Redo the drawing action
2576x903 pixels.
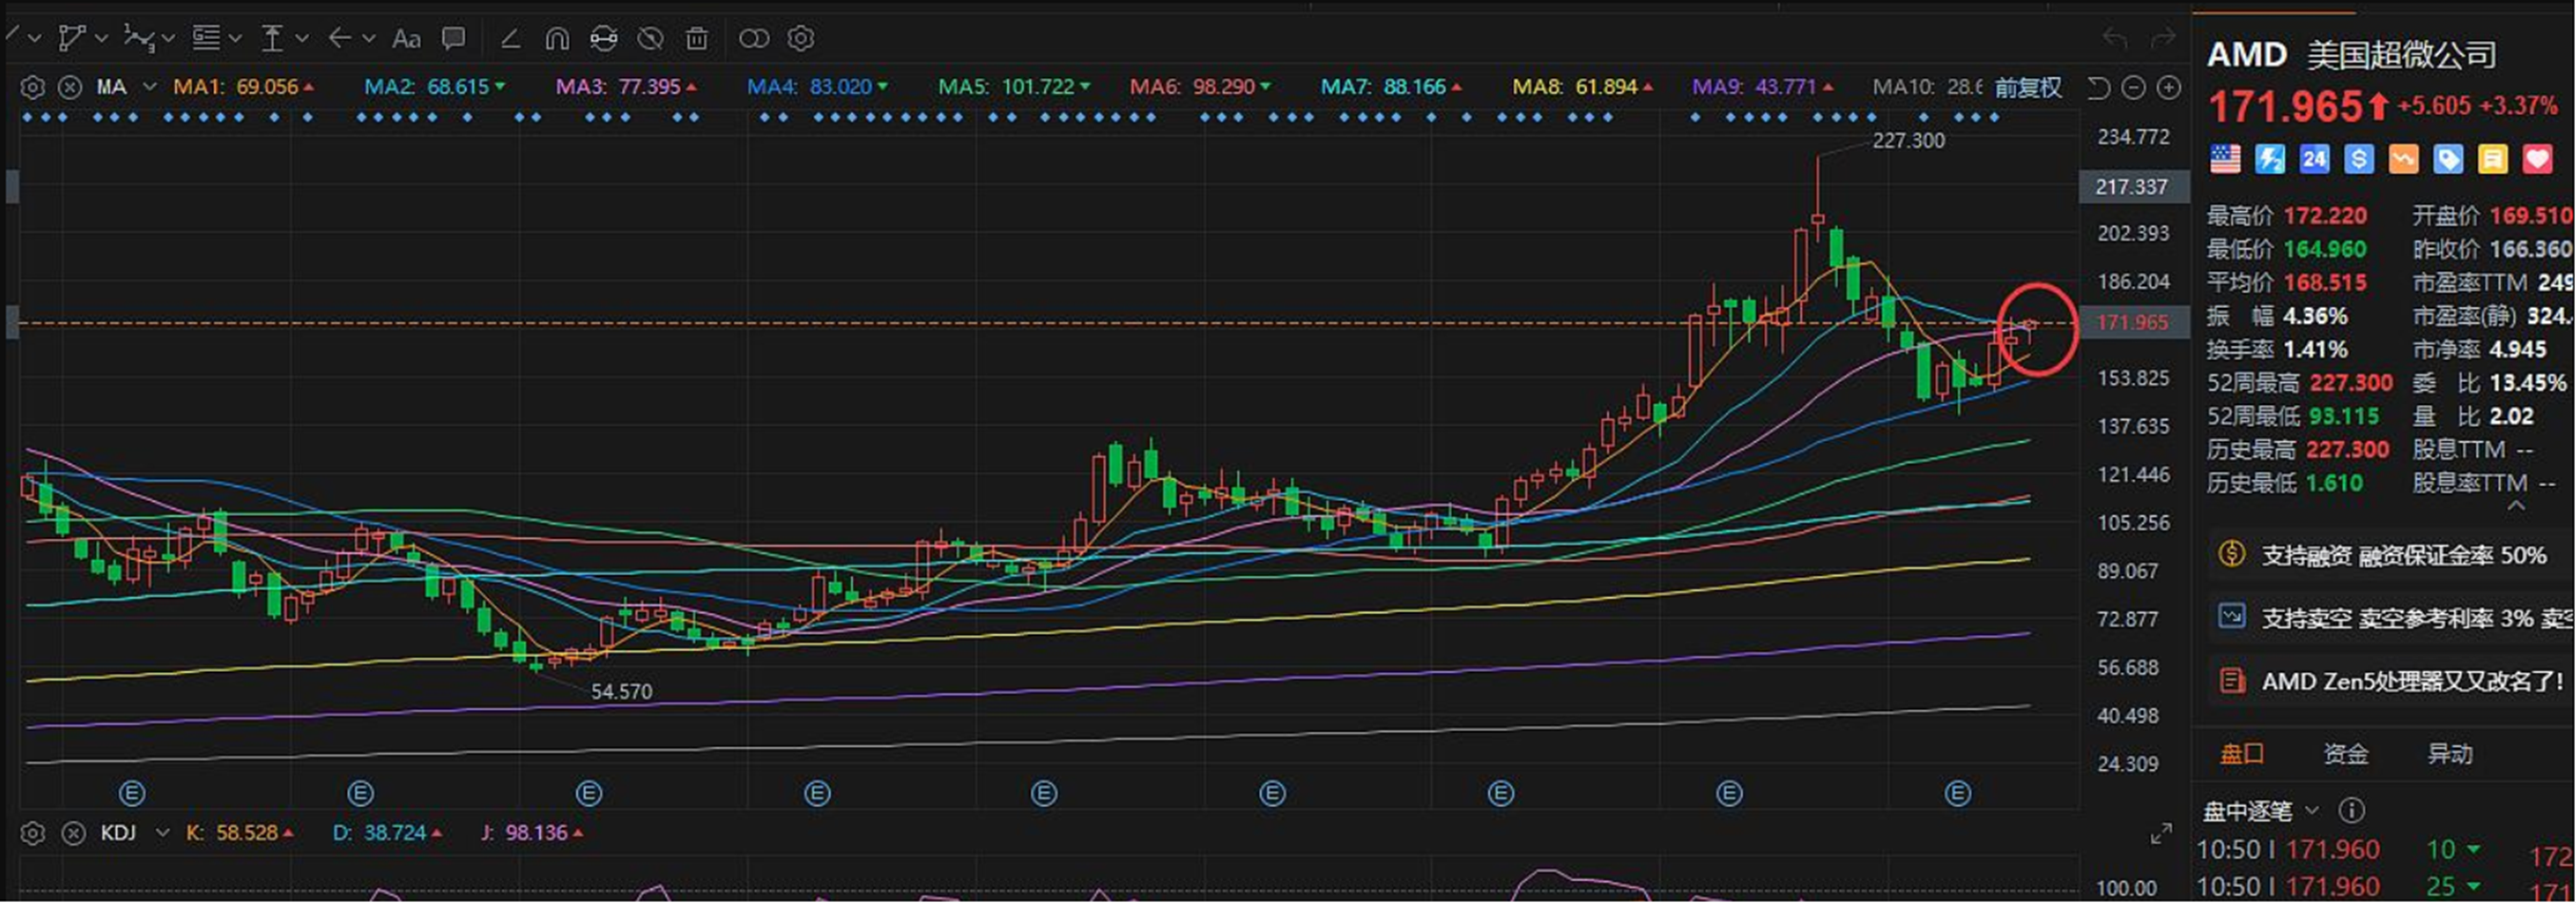[2163, 39]
